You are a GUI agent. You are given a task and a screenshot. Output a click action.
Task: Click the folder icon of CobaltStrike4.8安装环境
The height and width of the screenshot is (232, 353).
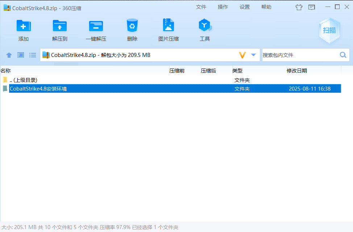click(x=5, y=88)
